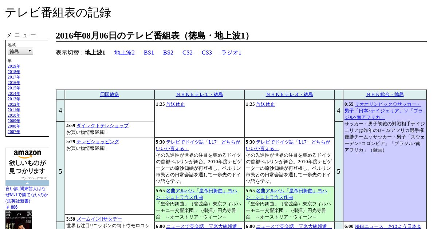Open the リオオリンピック◇サッカー program link
The image size is (437, 229).
(x=383, y=111)
